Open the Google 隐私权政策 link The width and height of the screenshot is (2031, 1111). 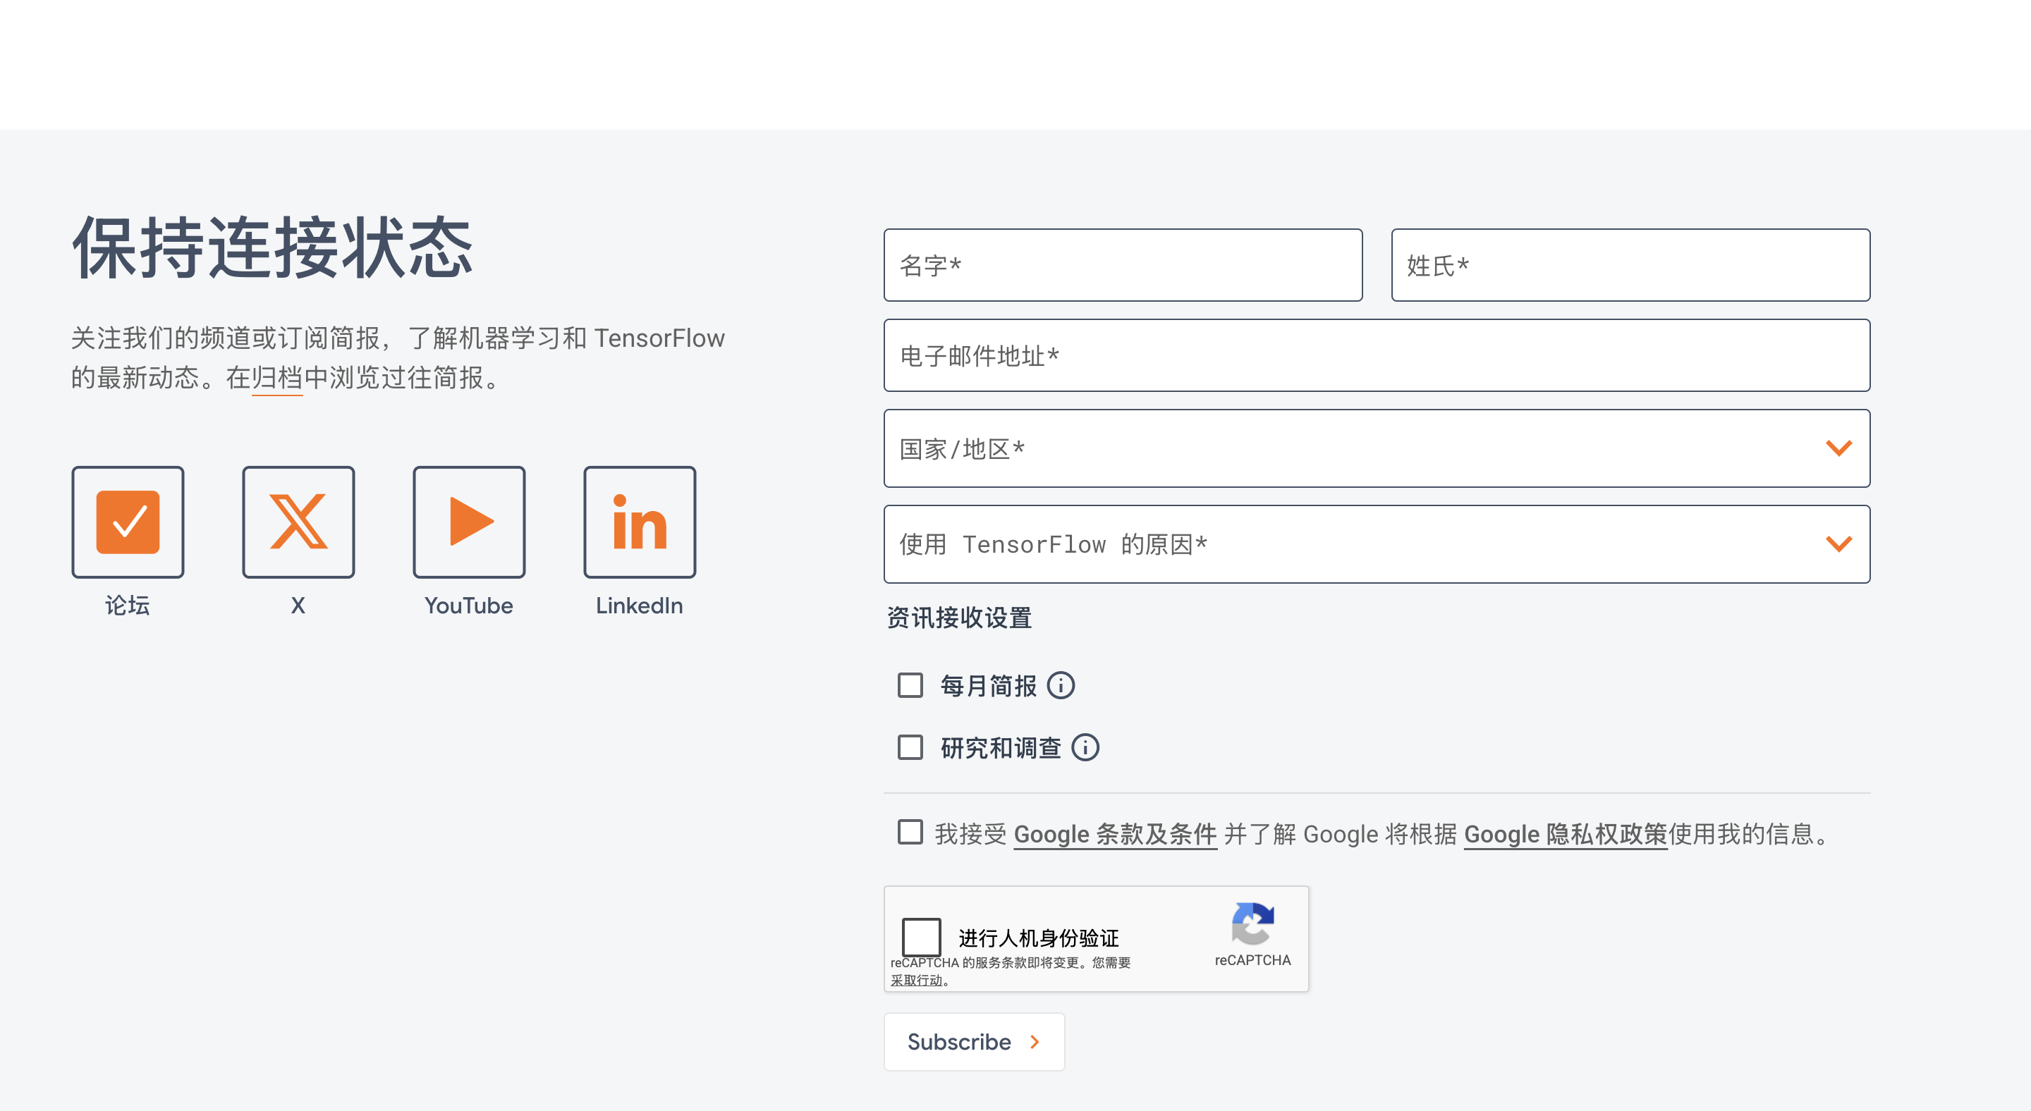(1565, 834)
